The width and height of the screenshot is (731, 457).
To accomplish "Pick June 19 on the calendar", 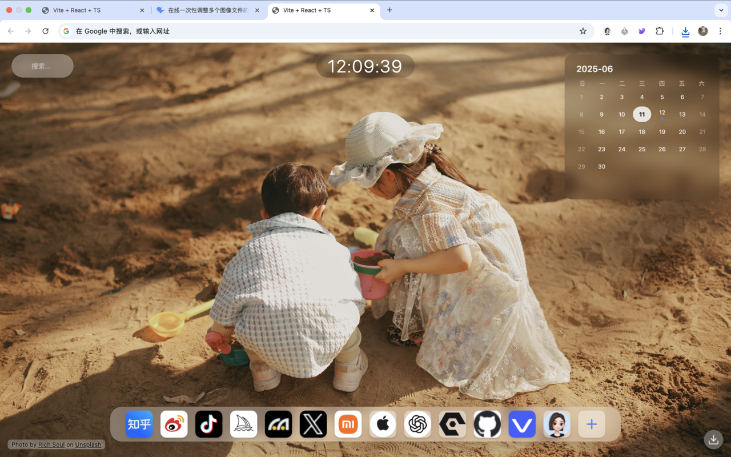I will coord(662,132).
